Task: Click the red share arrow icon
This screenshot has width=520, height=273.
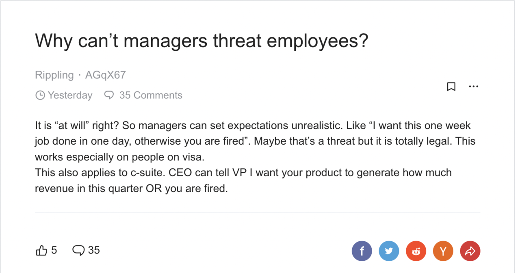Action: coord(470,251)
